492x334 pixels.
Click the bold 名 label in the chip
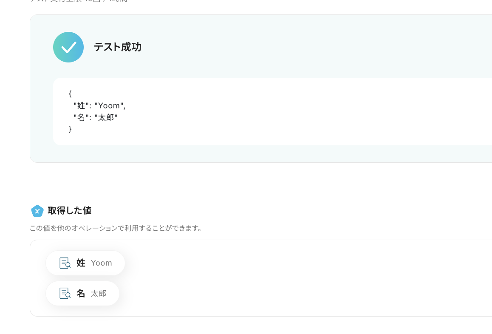(81, 293)
